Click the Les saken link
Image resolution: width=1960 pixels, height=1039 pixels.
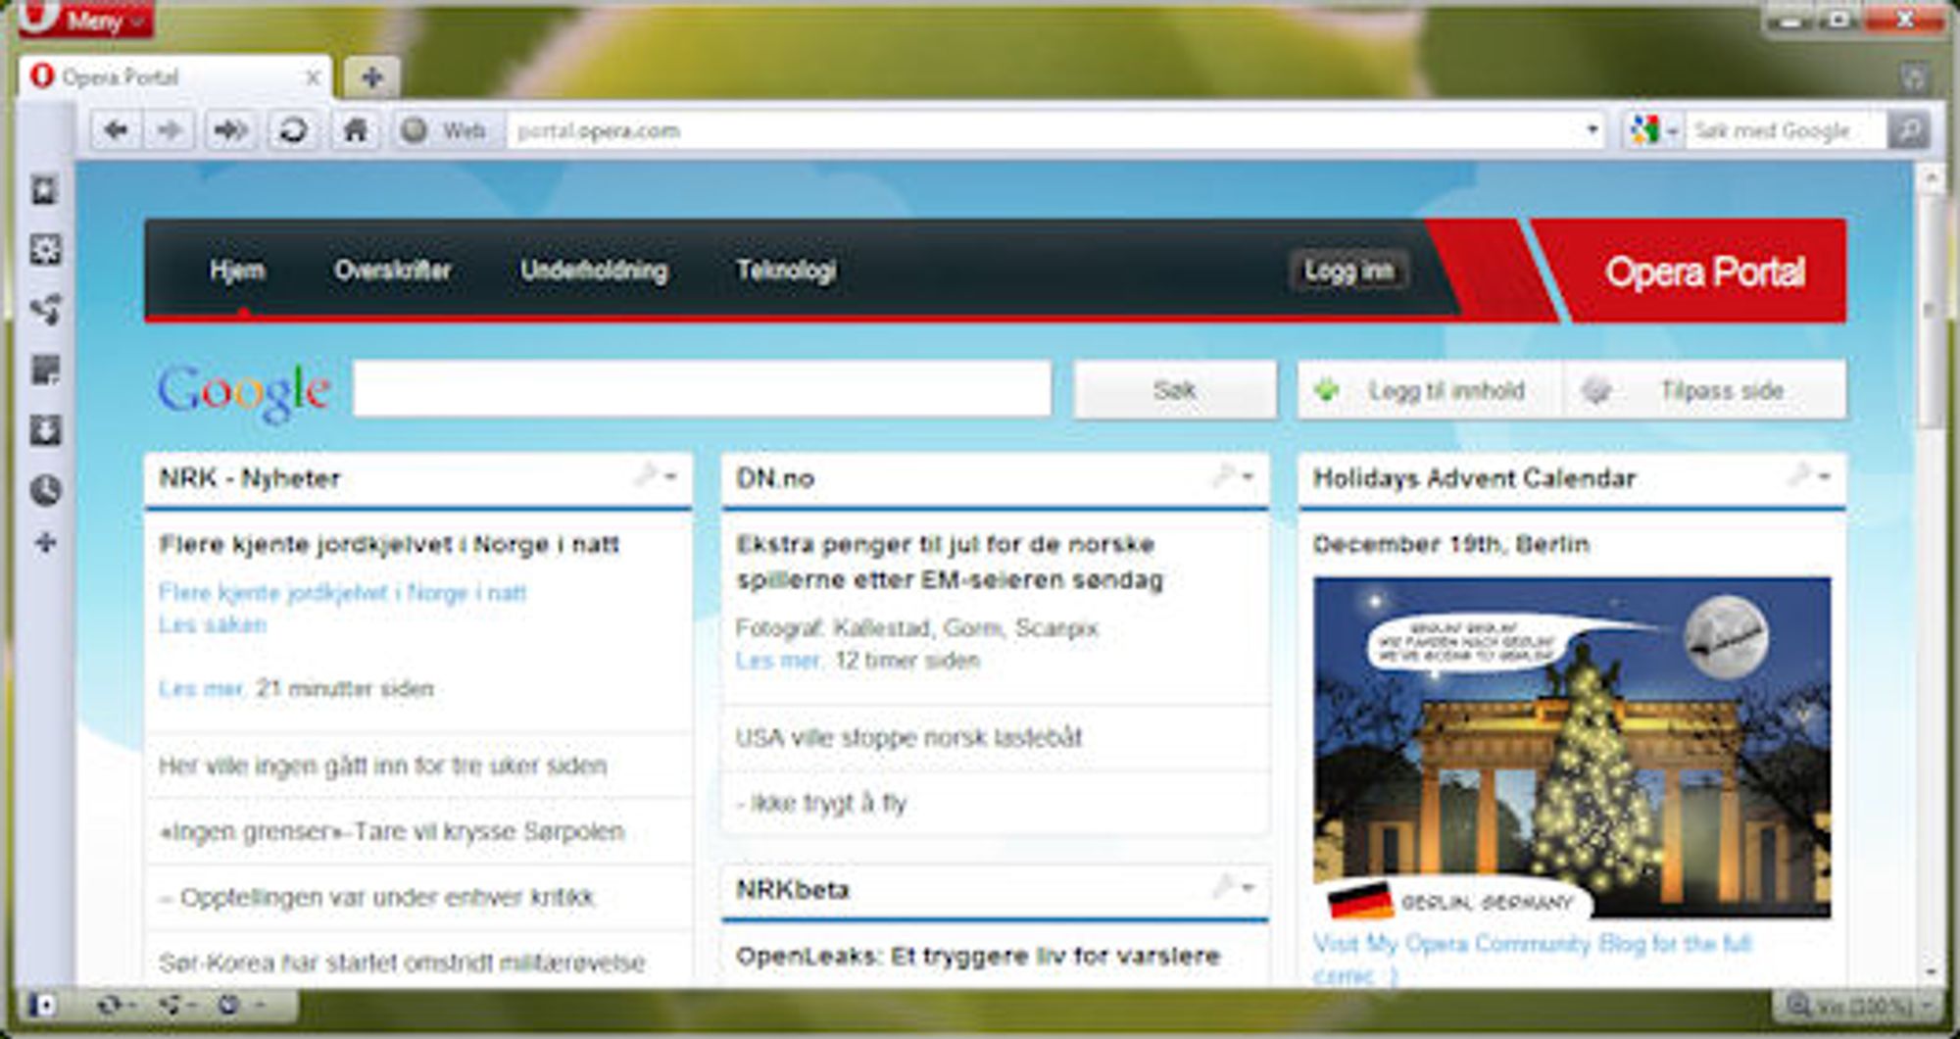point(212,625)
